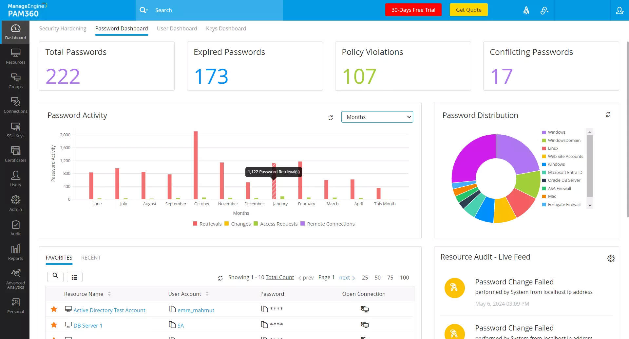Copy the emre_mahmut user account name
629x339 pixels.
click(x=172, y=310)
